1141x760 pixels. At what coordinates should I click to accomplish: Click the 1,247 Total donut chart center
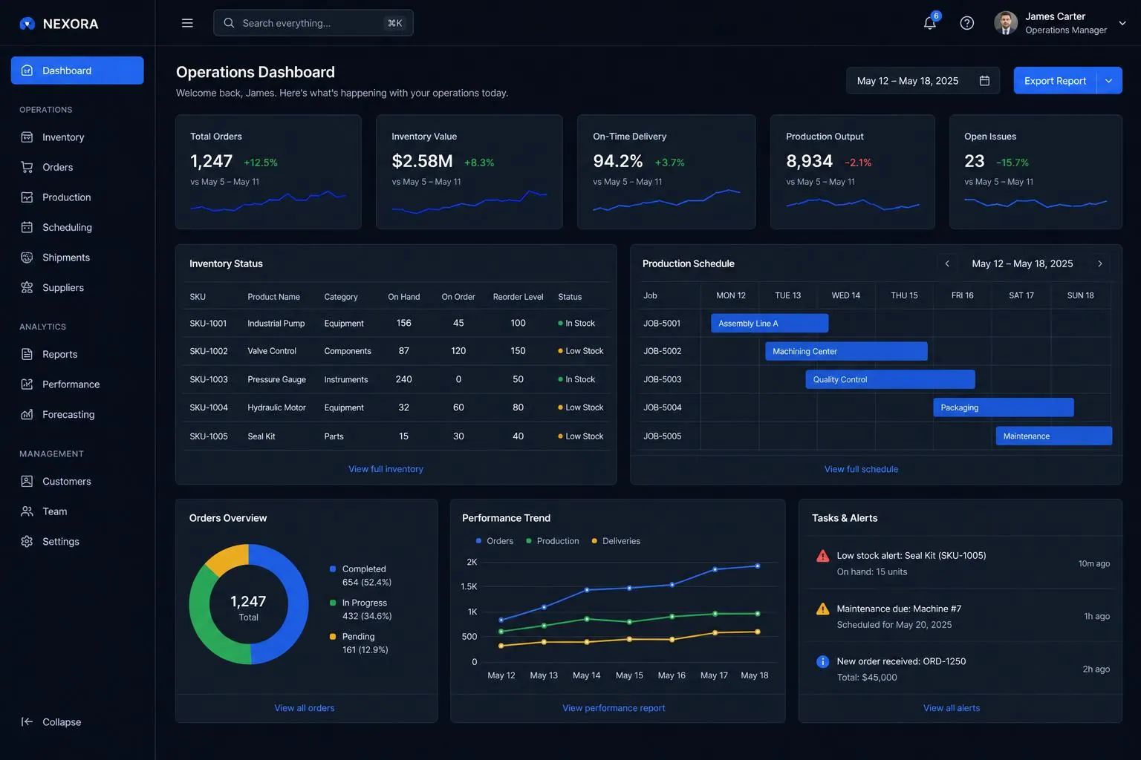click(x=248, y=608)
